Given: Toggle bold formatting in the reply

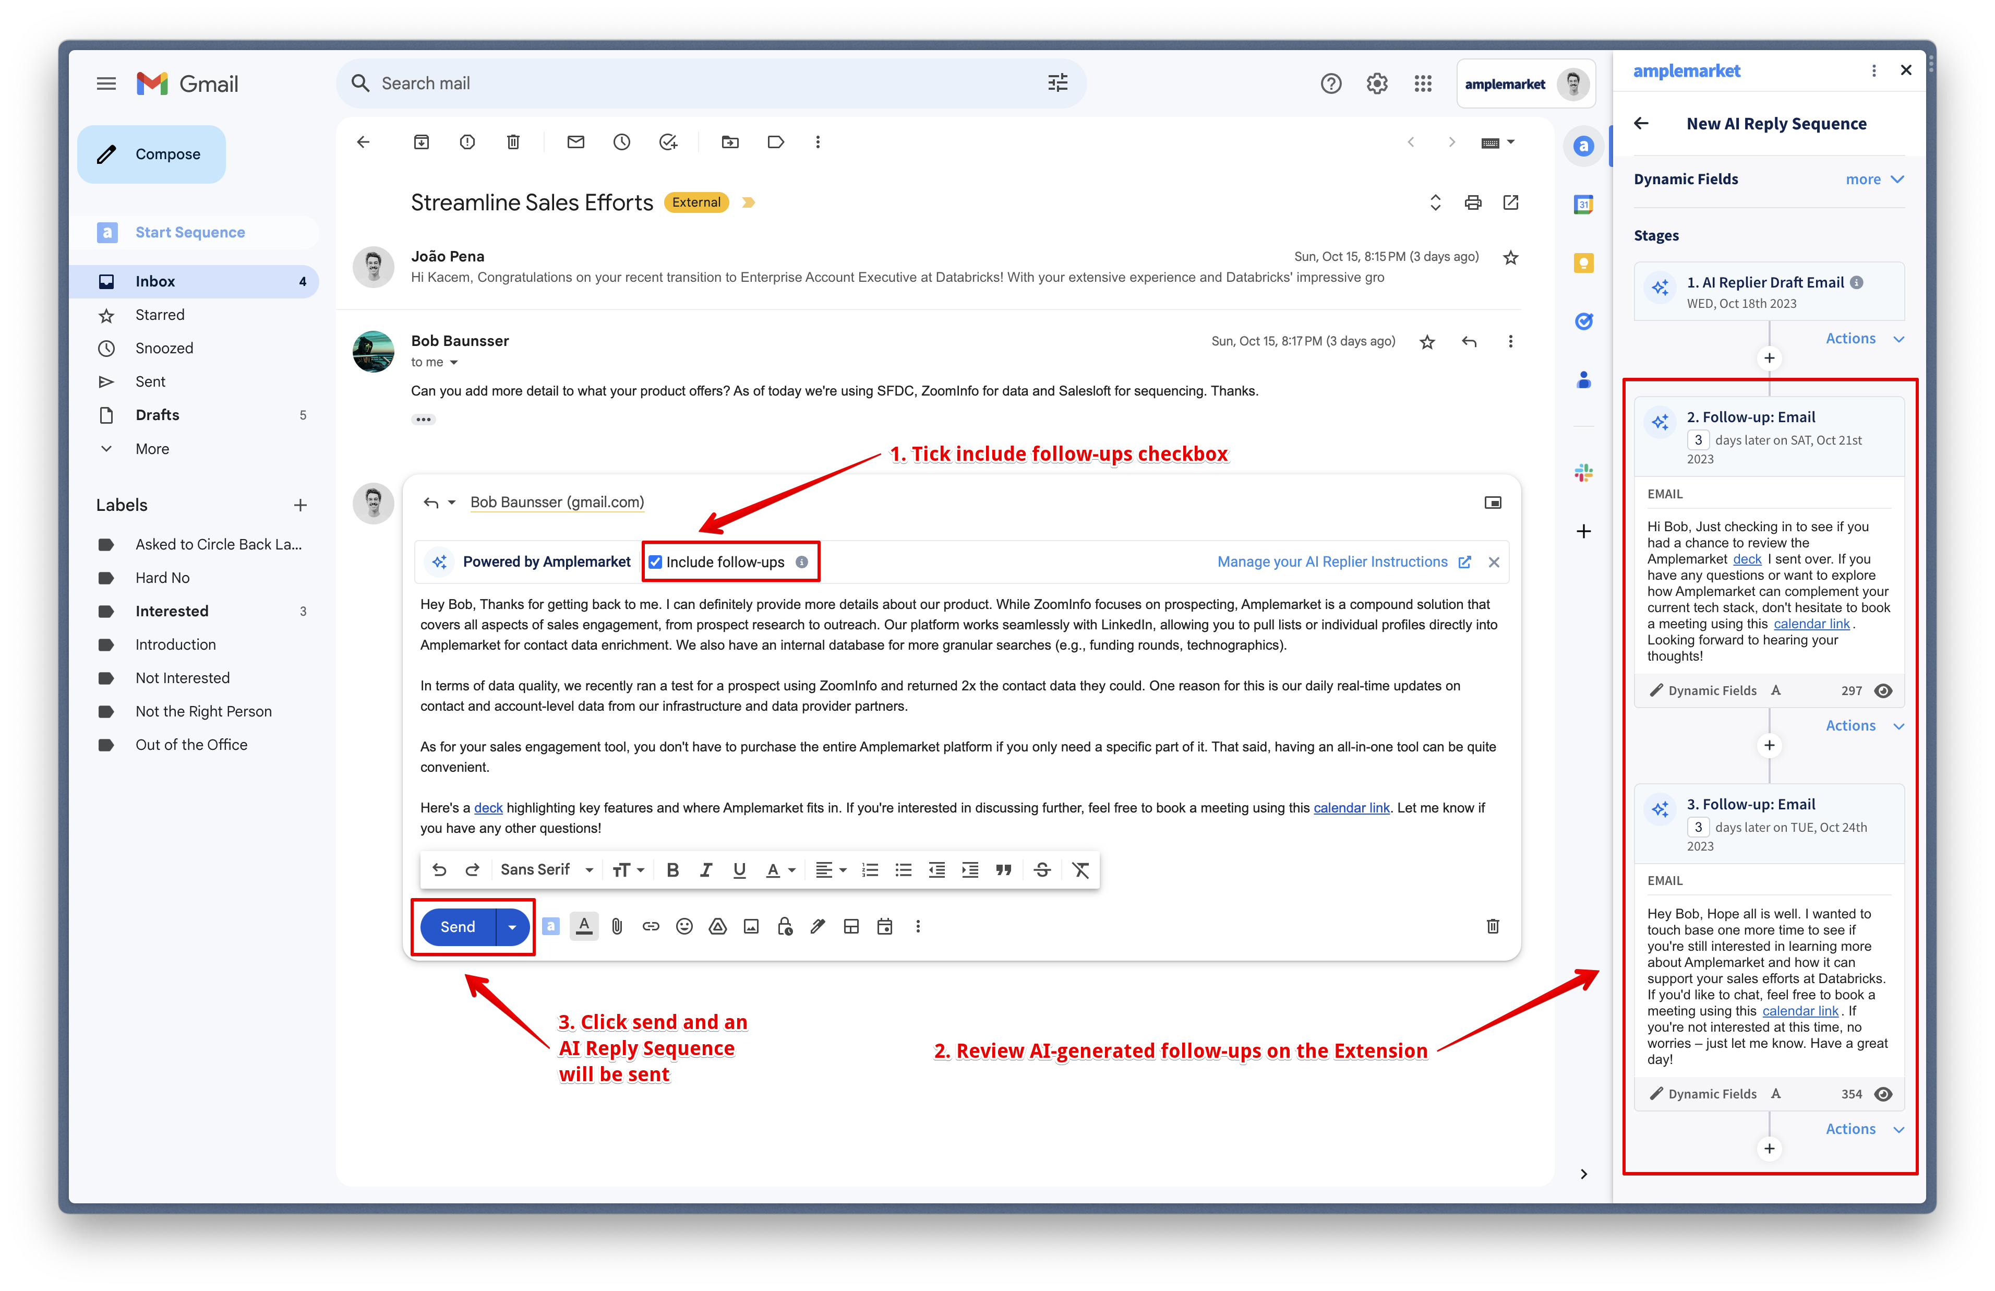Looking at the screenshot, I should pyautogui.click(x=673, y=870).
